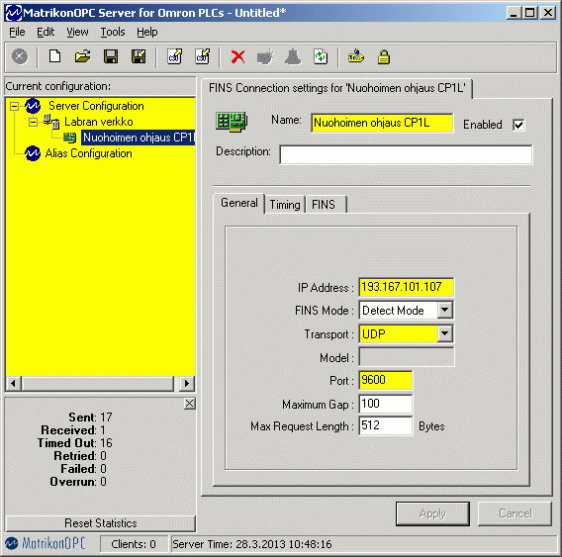Click the Cancel button
Image resolution: width=562 pixels, height=557 pixels.
(515, 513)
